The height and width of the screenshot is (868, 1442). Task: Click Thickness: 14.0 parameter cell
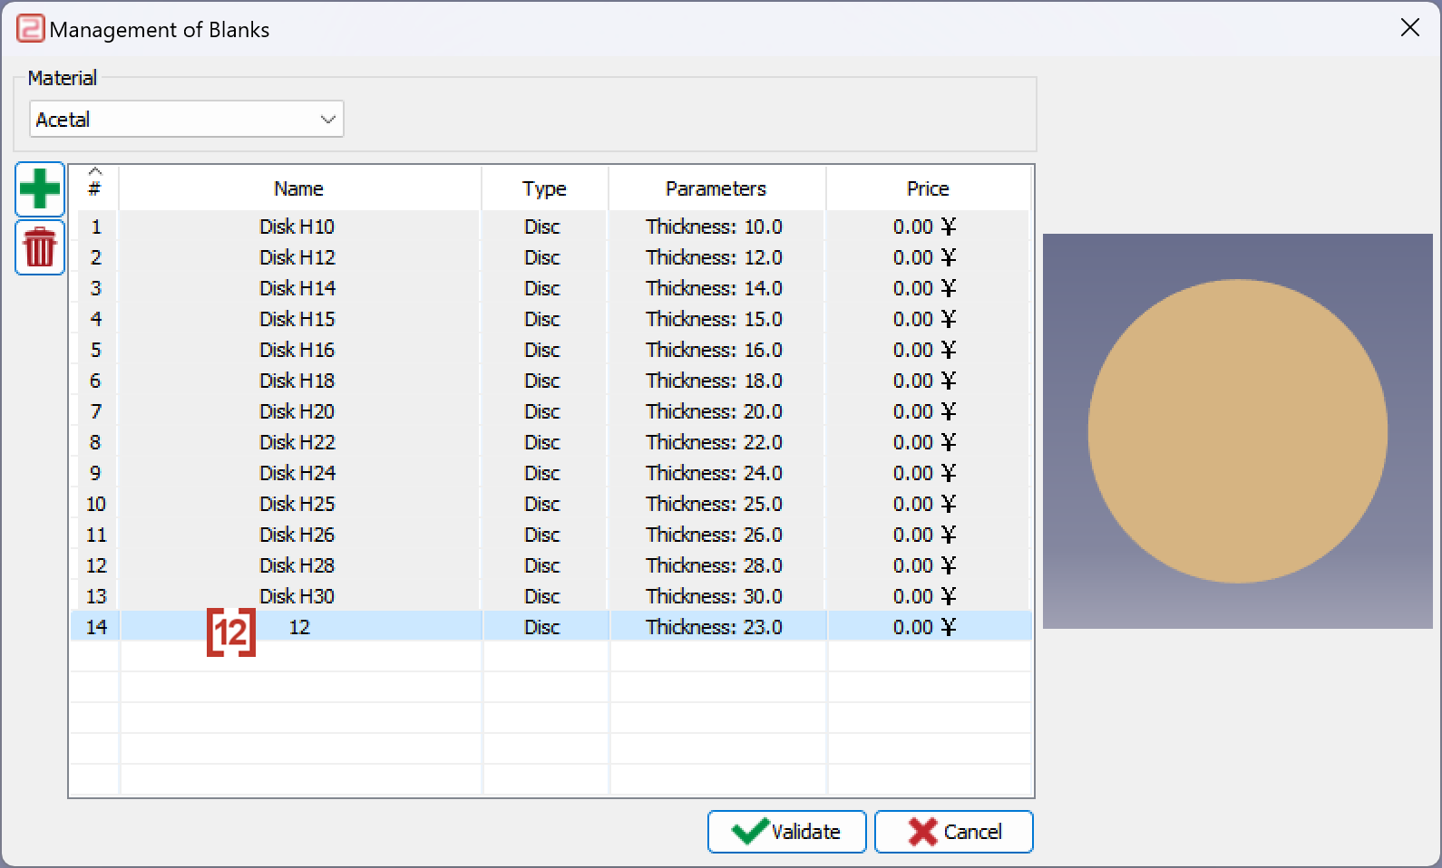click(716, 288)
